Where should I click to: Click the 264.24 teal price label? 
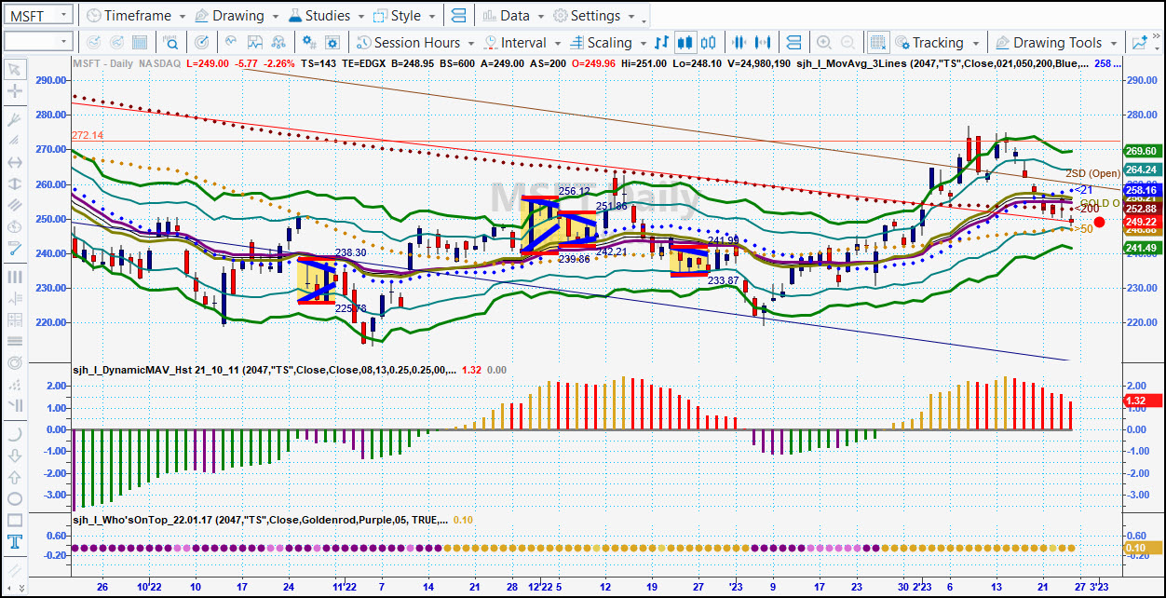pyautogui.click(x=1141, y=170)
